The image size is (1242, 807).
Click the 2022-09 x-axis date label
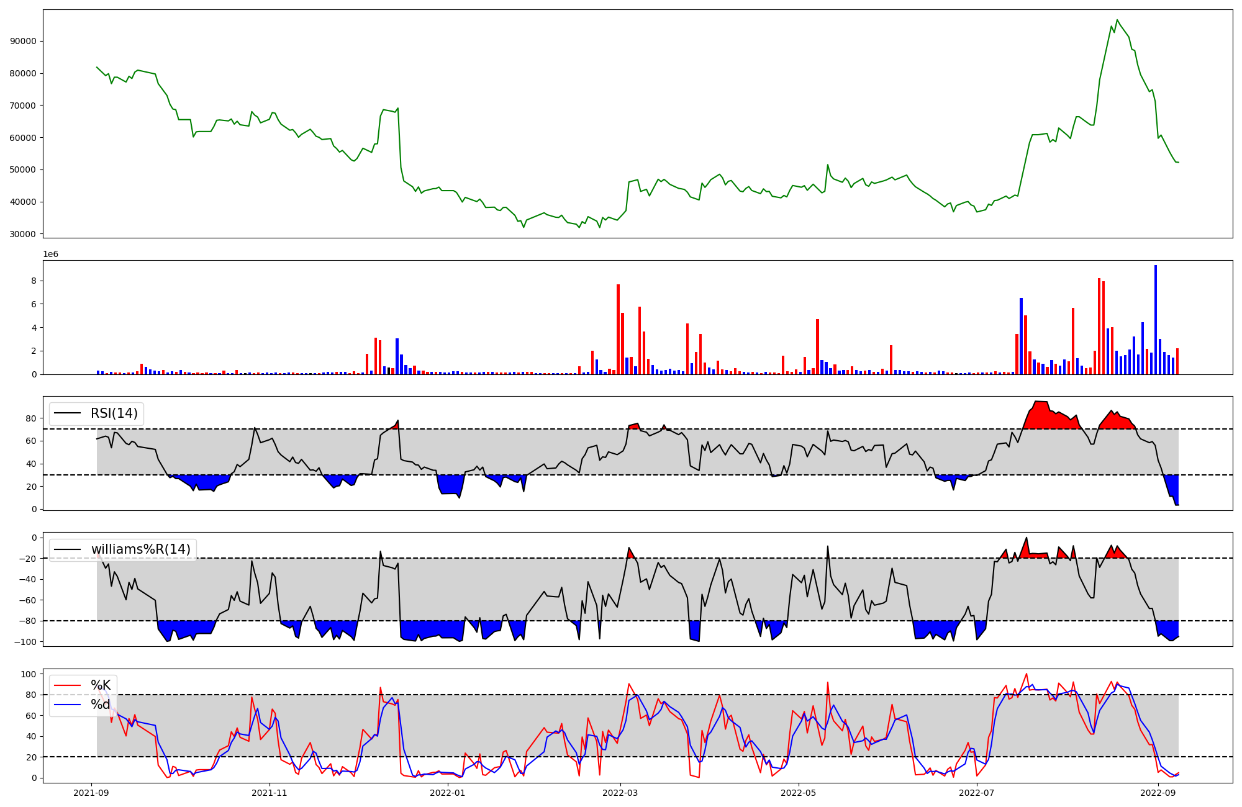[1158, 793]
